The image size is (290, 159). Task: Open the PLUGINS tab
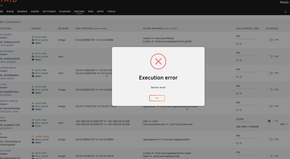65,12
